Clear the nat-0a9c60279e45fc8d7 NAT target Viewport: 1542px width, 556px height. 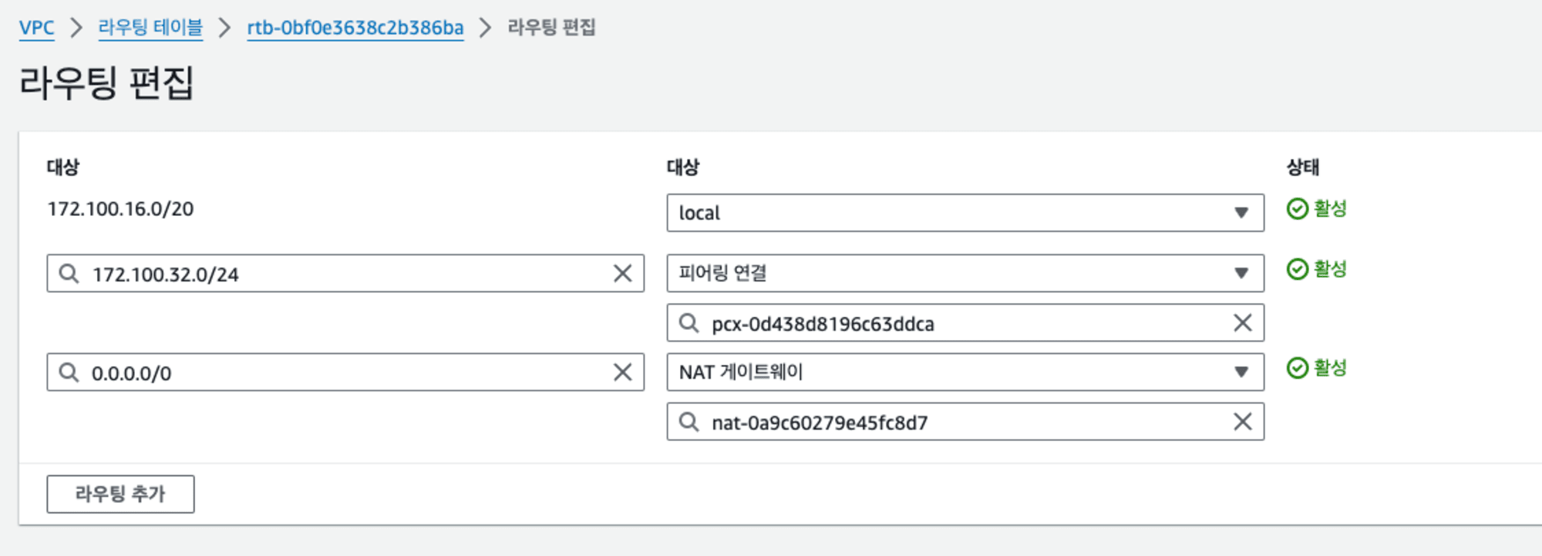pos(1243,421)
